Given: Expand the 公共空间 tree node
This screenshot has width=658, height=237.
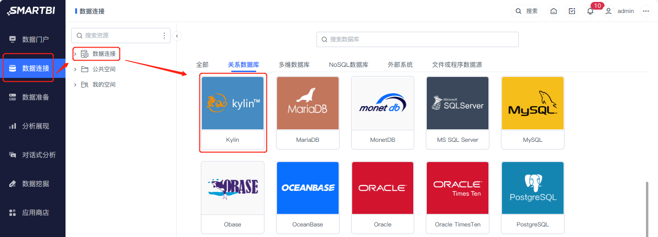Looking at the screenshot, I should pyautogui.click(x=75, y=69).
